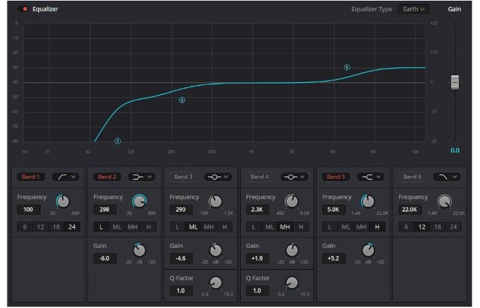Set Band 1 slope to 12
Image resolution: width=480 pixels, height=308 pixels.
[x=40, y=227]
